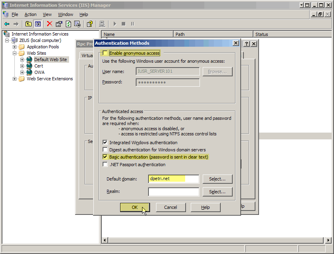The image size is (334, 254).
Task: Click the Back arrow toolbar icon
Action: 7,24
